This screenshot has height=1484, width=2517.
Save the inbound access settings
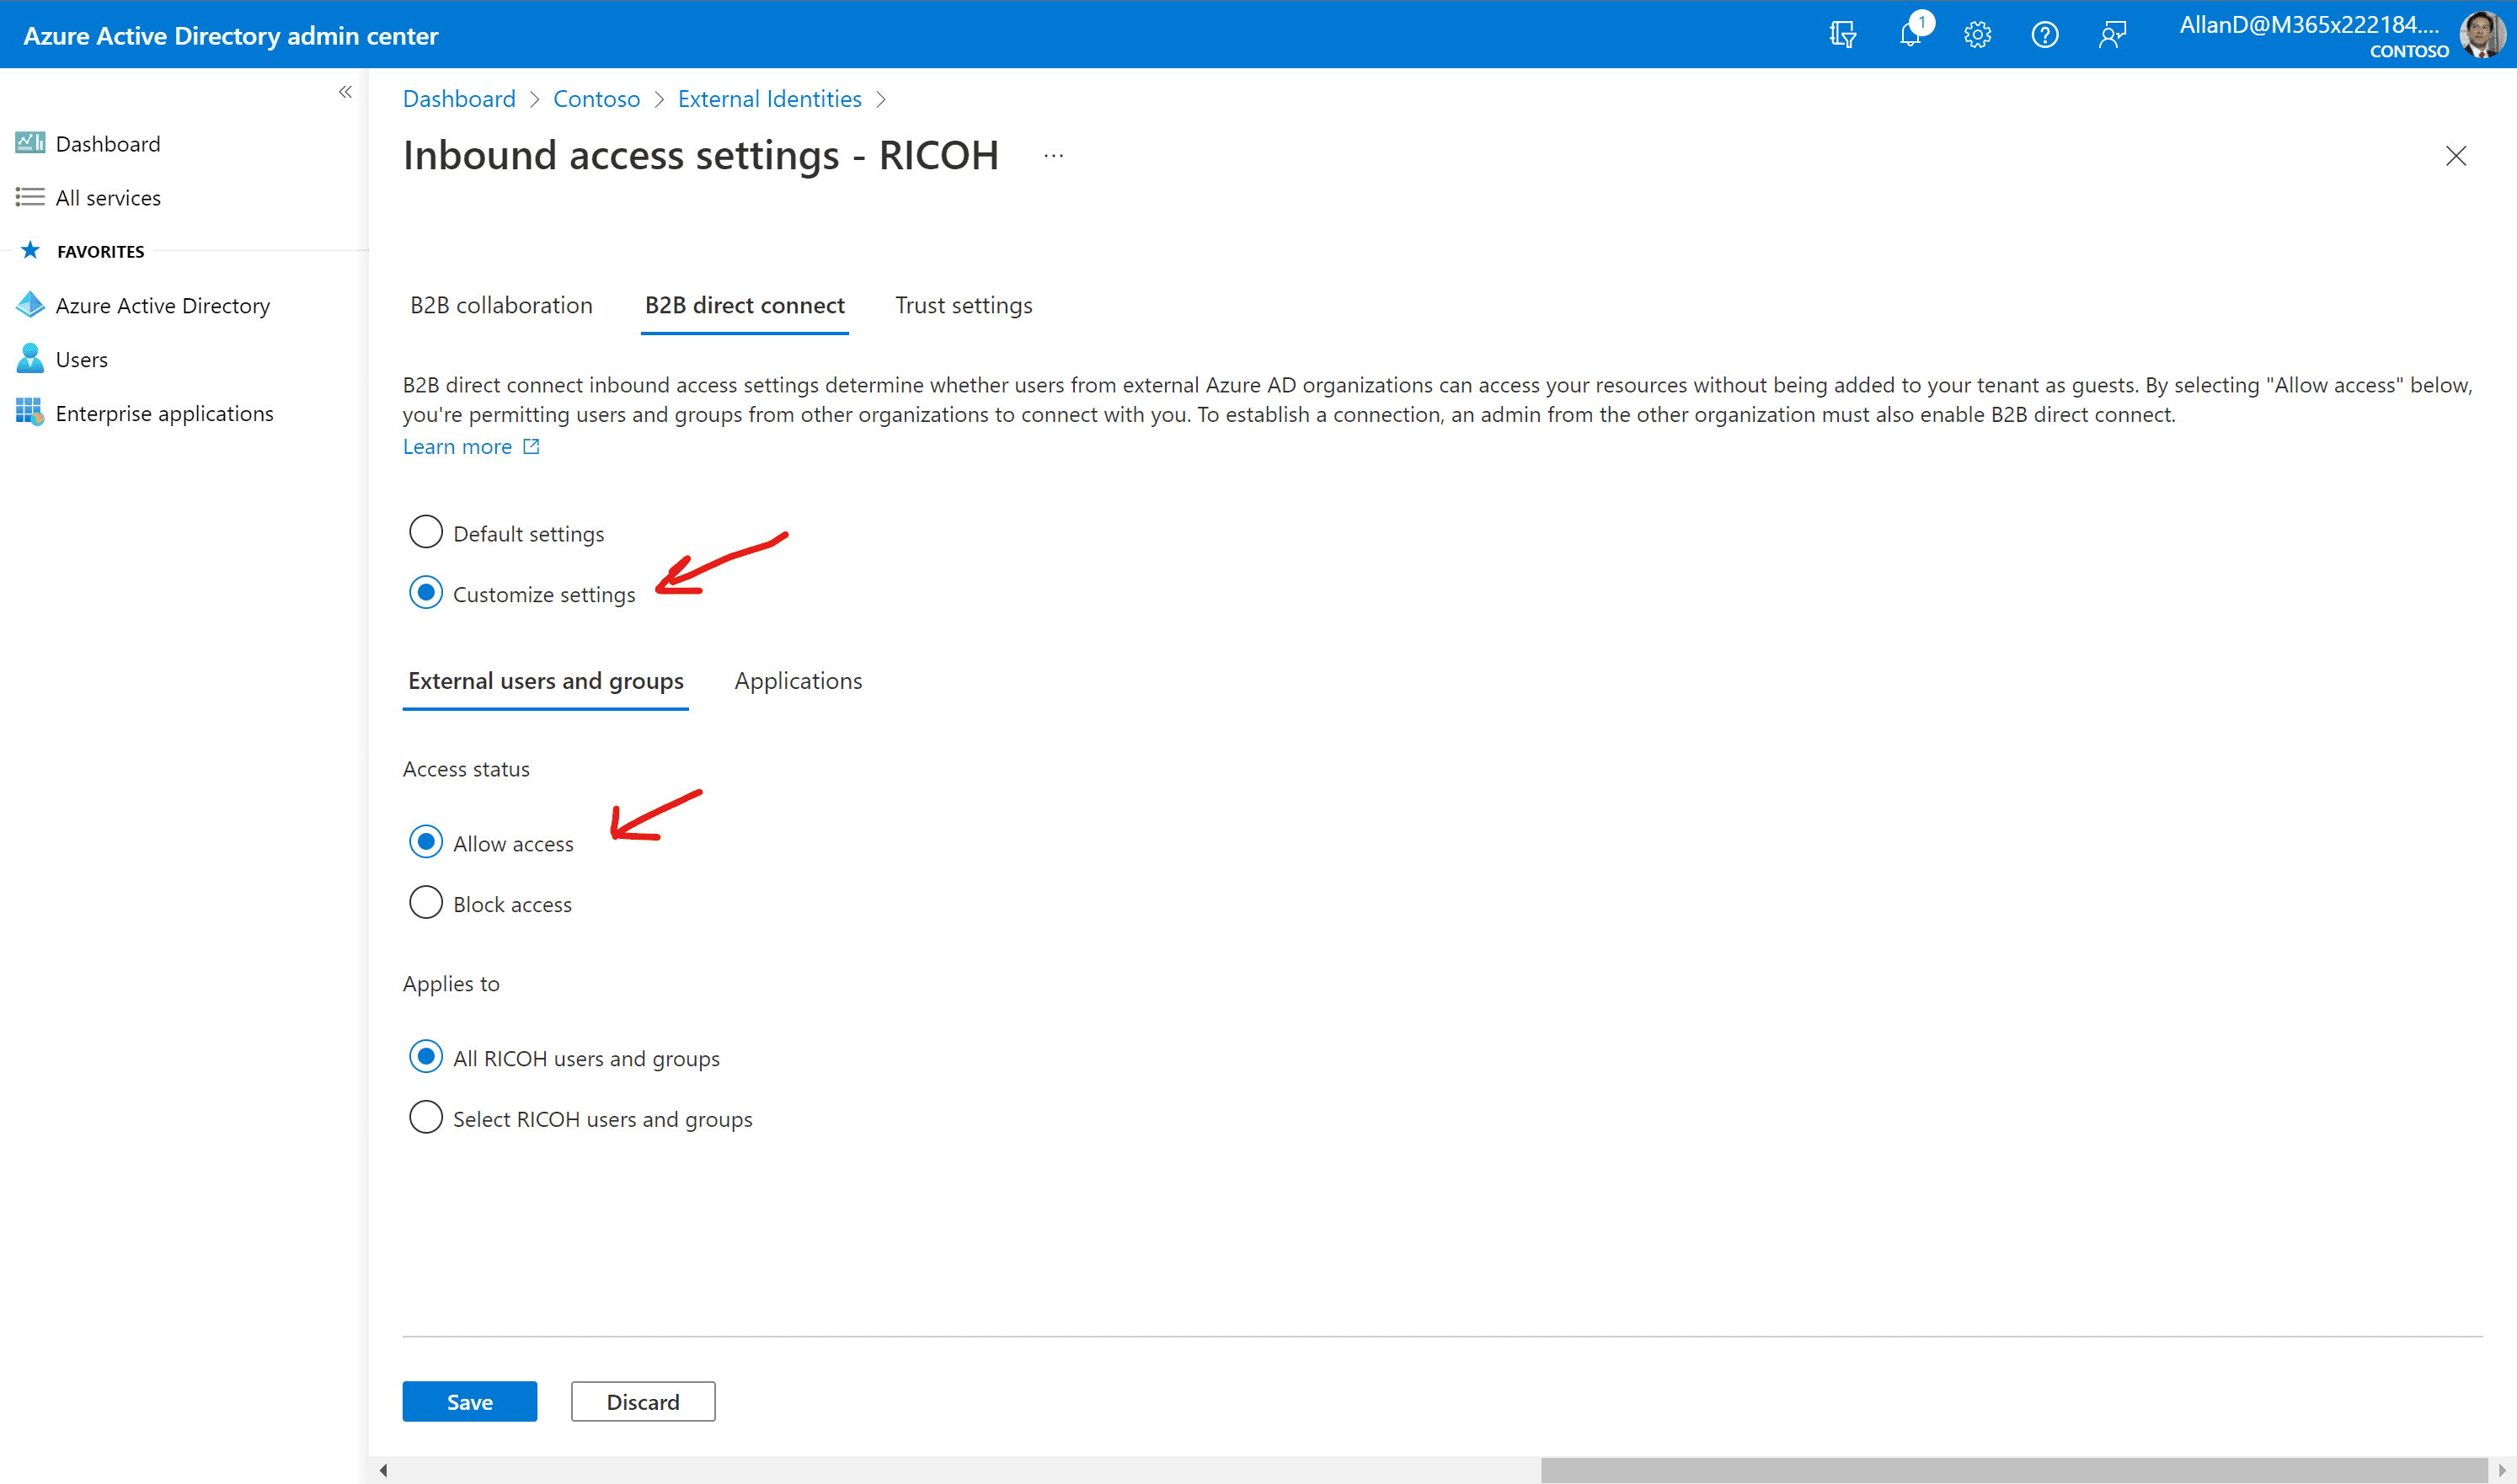(x=469, y=1402)
